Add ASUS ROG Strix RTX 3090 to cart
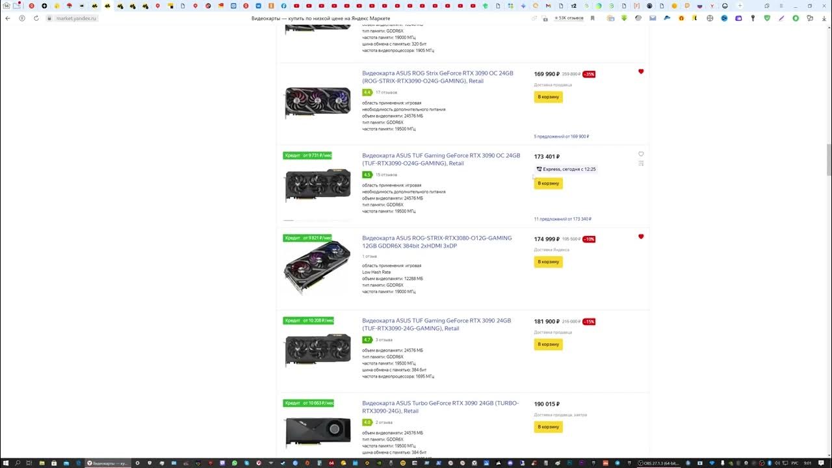This screenshot has width=832, height=468. pos(548,97)
